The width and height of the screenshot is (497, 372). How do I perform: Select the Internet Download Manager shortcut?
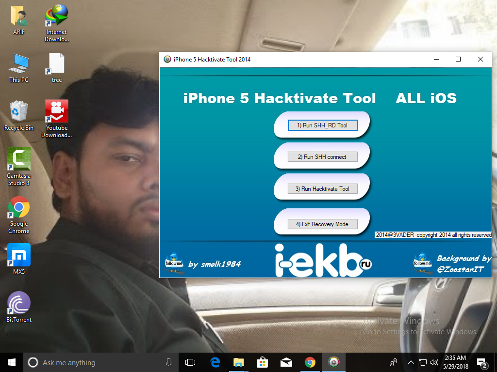(x=57, y=23)
